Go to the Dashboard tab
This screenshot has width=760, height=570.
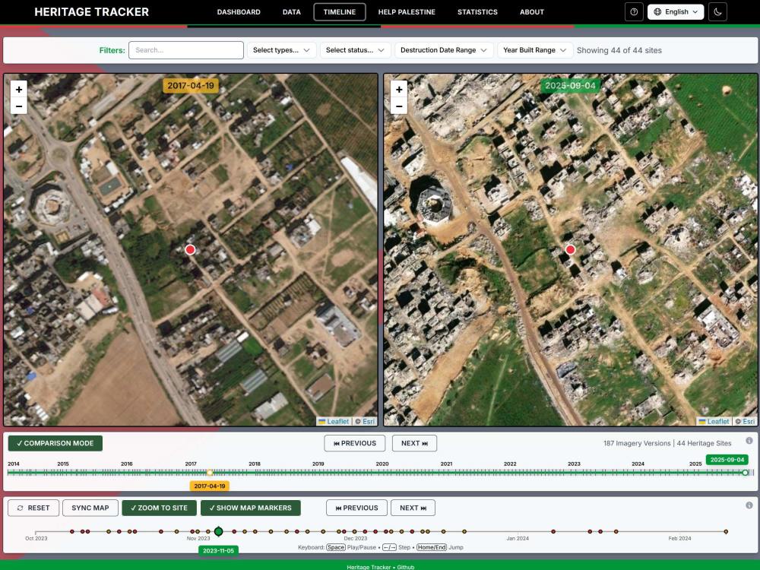pyautogui.click(x=239, y=12)
